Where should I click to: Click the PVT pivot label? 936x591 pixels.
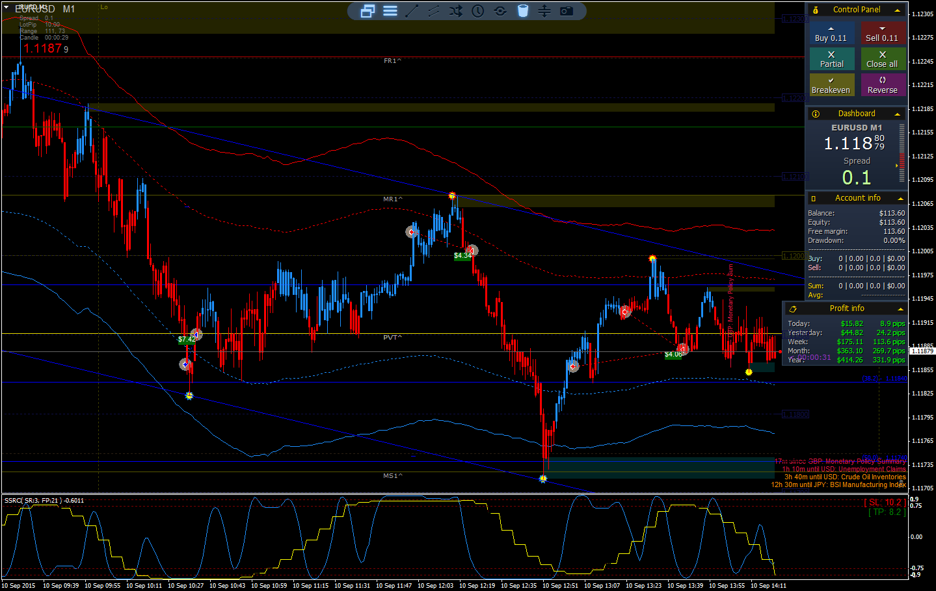(392, 338)
